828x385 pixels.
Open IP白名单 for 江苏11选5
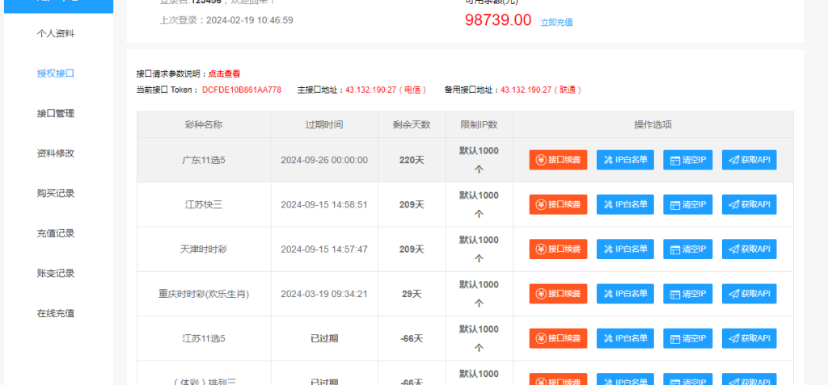[625, 338]
